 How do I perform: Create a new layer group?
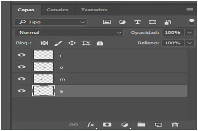click(141, 125)
